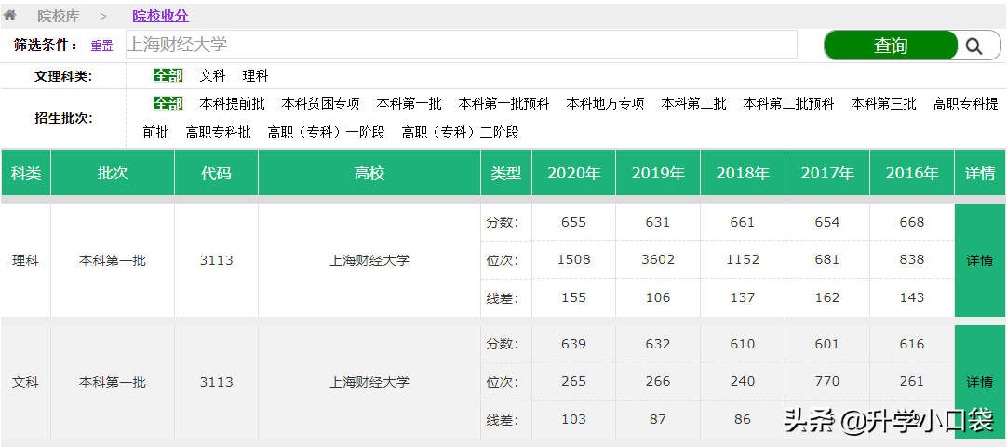The image size is (1007, 447).
Task: Click 文科 rank 770 cell
Action: tap(827, 382)
